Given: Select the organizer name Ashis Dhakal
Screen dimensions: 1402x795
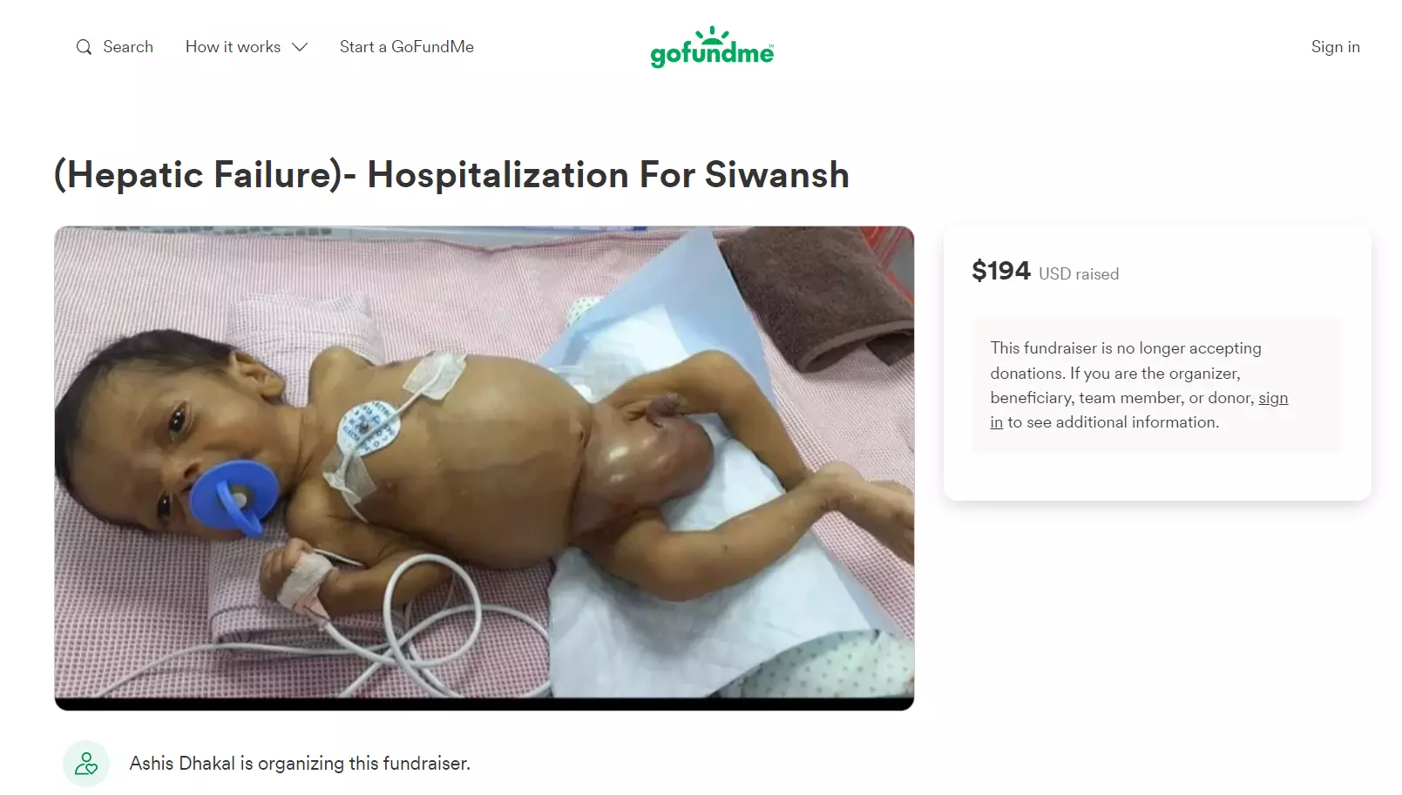Looking at the screenshot, I should tap(182, 764).
